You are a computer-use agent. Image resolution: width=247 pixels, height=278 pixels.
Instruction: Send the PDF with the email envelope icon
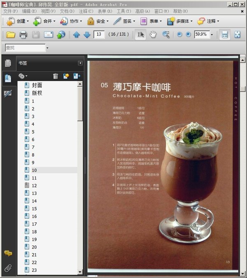point(49,35)
